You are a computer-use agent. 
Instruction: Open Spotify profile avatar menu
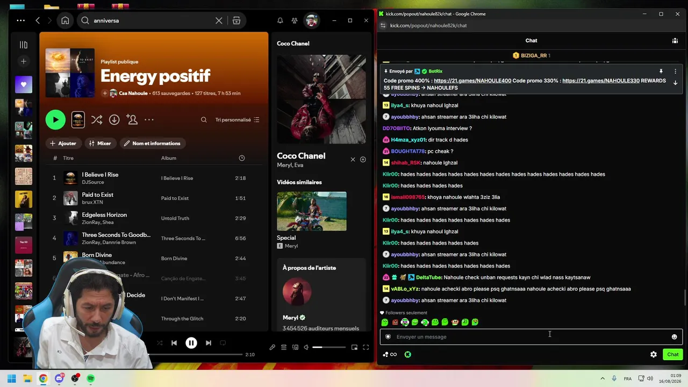pos(311,20)
